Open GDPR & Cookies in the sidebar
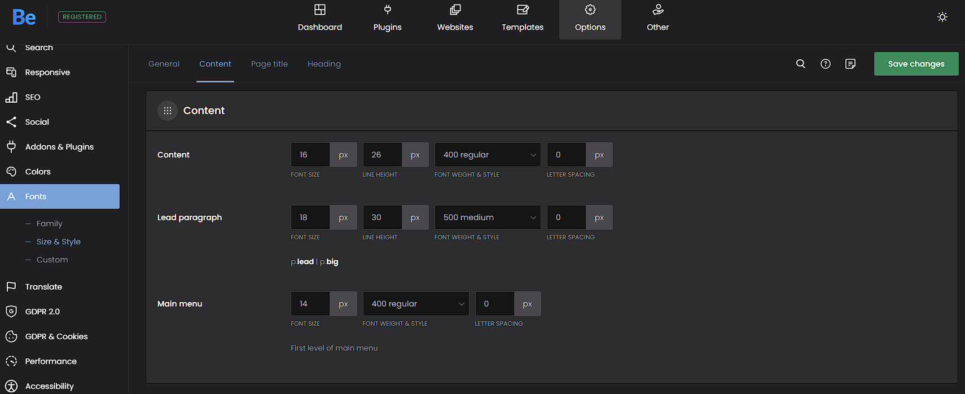Viewport: 965px width, 394px height. 56,336
